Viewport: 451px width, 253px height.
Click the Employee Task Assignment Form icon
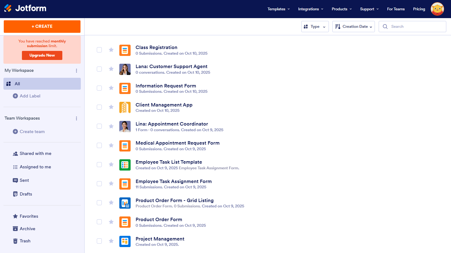pyautogui.click(x=125, y=184)
